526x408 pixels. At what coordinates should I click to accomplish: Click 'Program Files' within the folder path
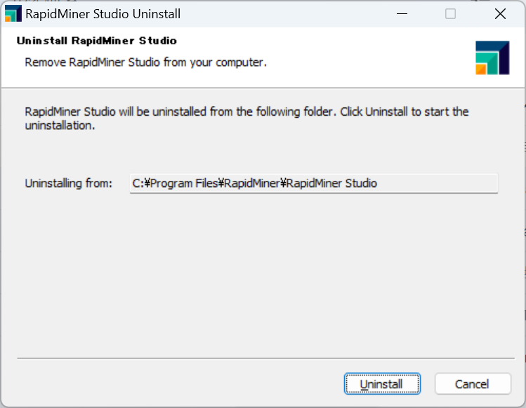(x=184, y=184)
